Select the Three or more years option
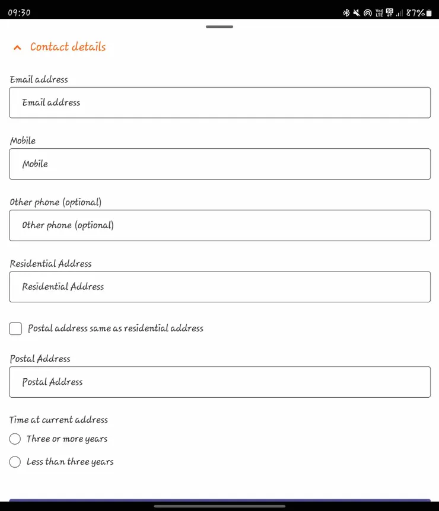The height and width of the screenshot is (511, 439). point(15,439)
